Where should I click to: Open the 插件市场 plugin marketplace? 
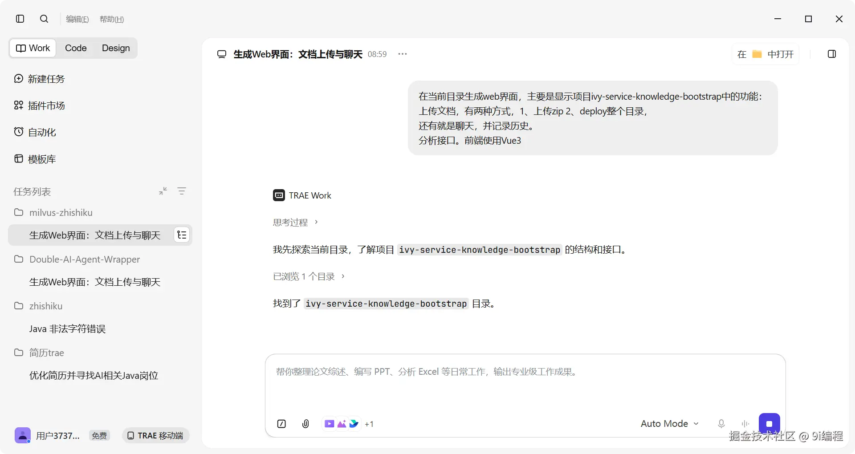pyautogui.click(x=40, y=105)
